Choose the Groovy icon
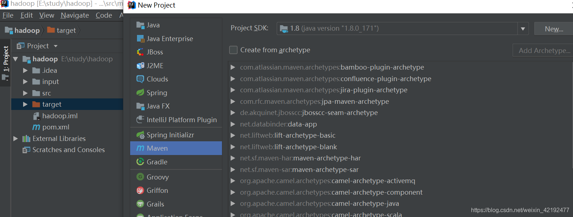 point(140,177)
